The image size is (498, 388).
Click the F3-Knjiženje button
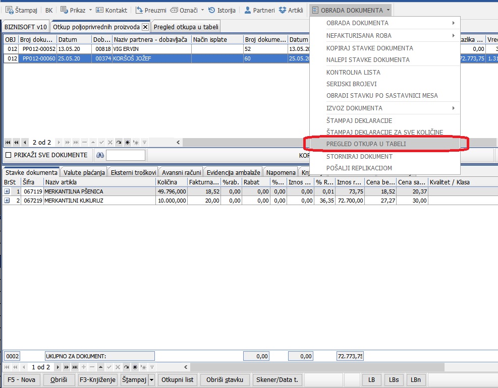click(x=97, y=380)
